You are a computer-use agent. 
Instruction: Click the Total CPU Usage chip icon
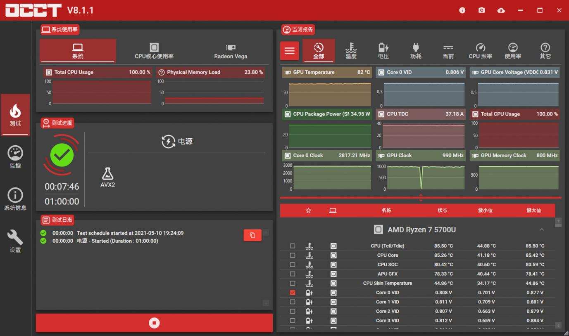pyautogui.click(x=49, y=72)
